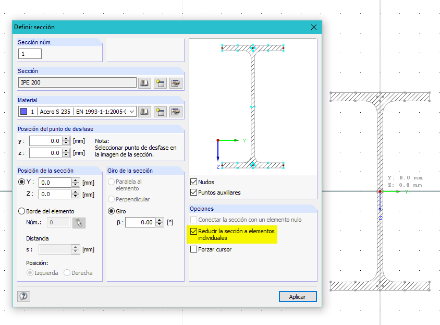Select the Y position radio button

click(x=21, y=182)
